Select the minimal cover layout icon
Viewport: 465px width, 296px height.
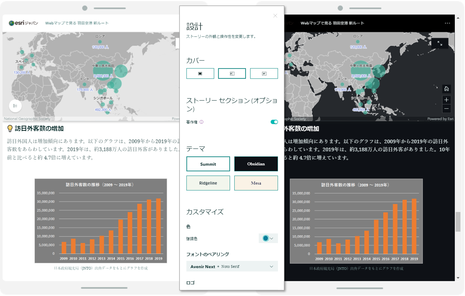tap(264, 73)
